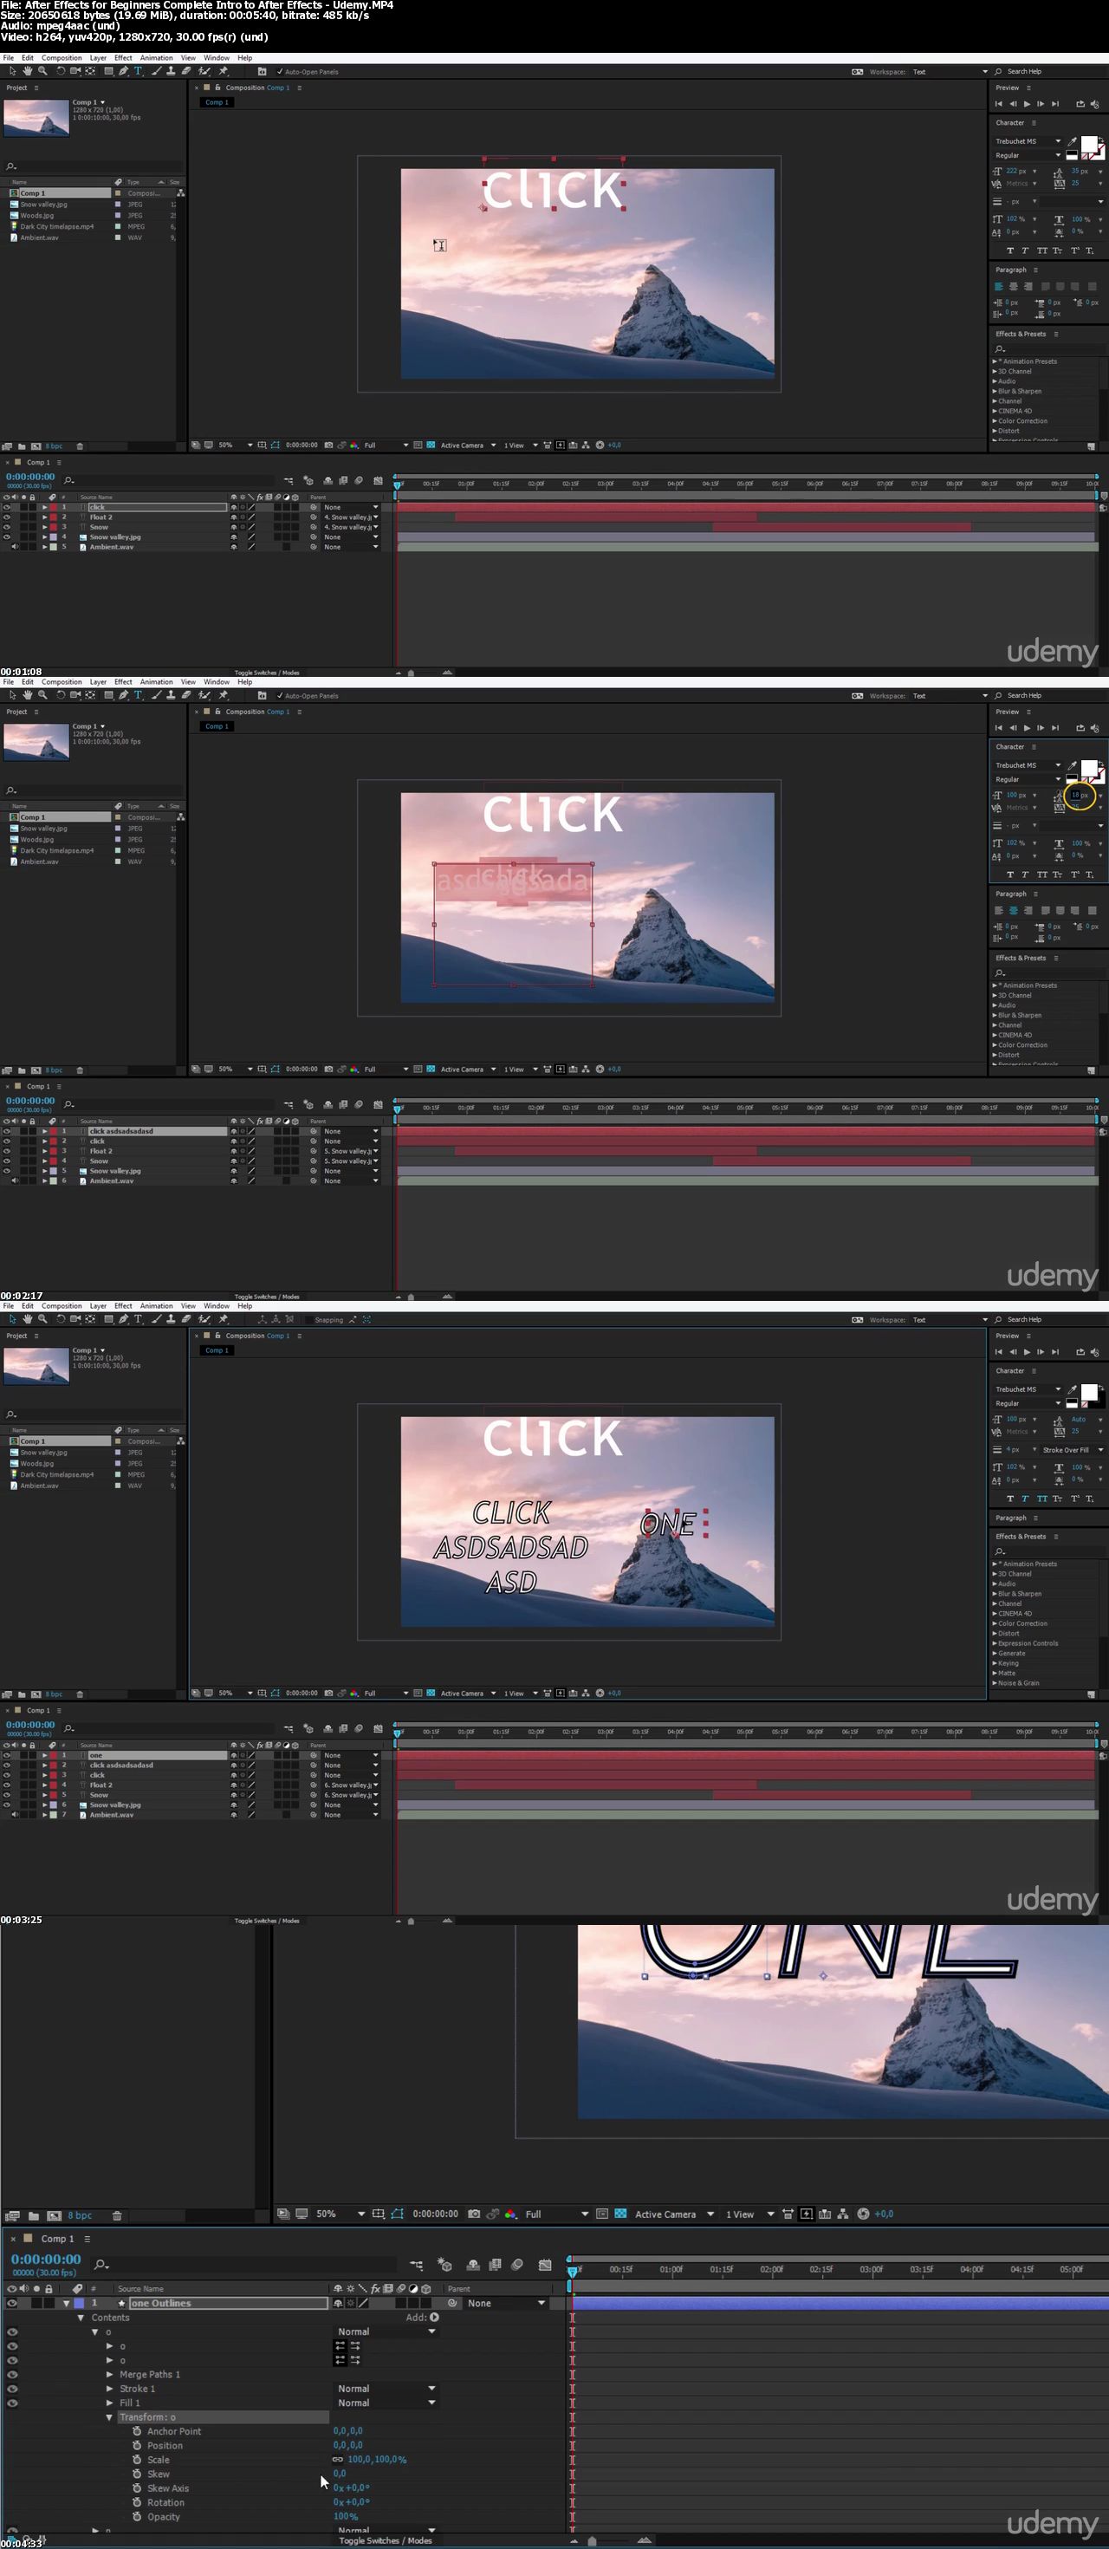Click +0,0 exposure value in 00:04:33 frame

[x=884, y=2214]
